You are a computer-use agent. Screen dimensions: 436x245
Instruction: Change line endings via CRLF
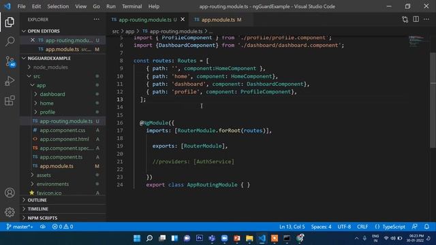(362, 227)
